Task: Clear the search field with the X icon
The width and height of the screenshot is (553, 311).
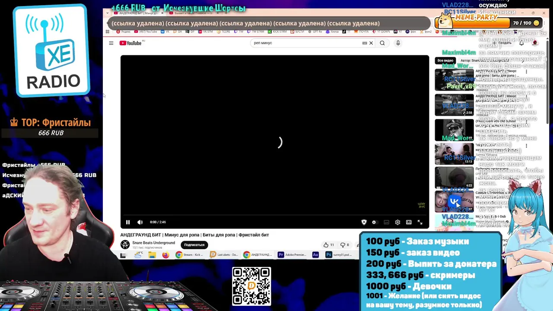Action: click(x=371, y=43)
